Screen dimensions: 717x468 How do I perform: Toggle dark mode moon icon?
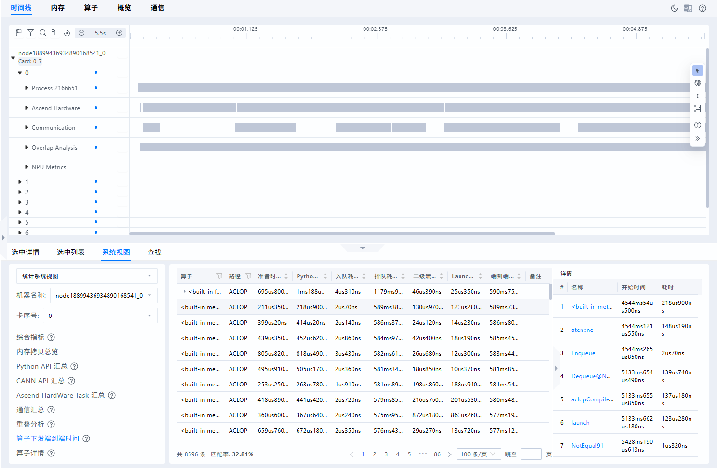coord(675,8)
